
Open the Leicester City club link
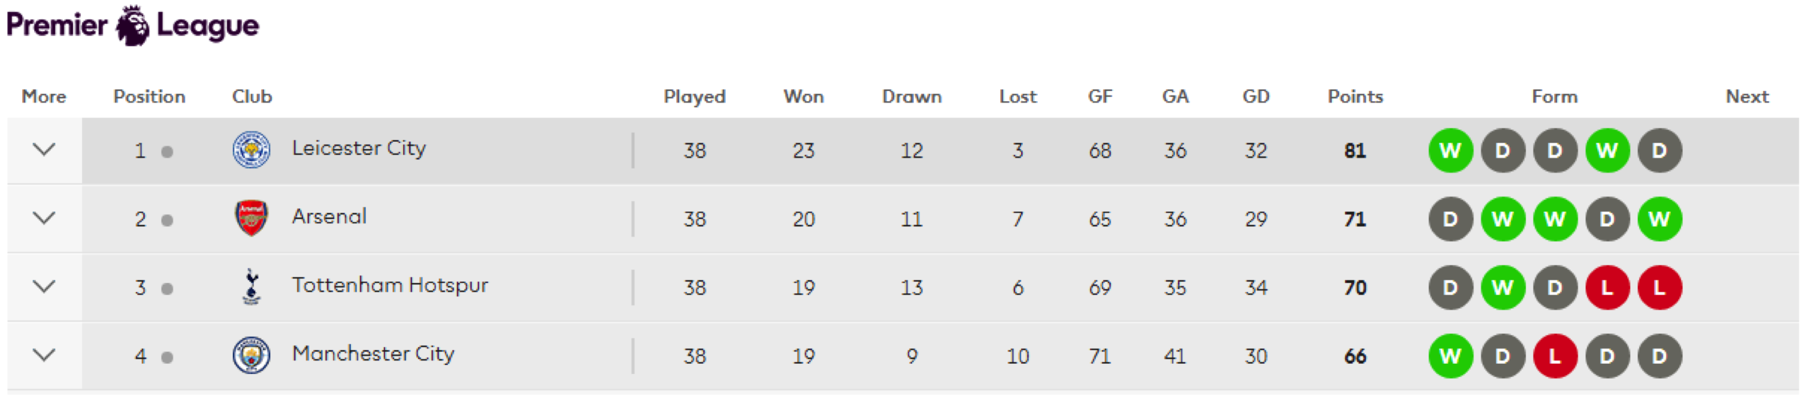(358, 149)
